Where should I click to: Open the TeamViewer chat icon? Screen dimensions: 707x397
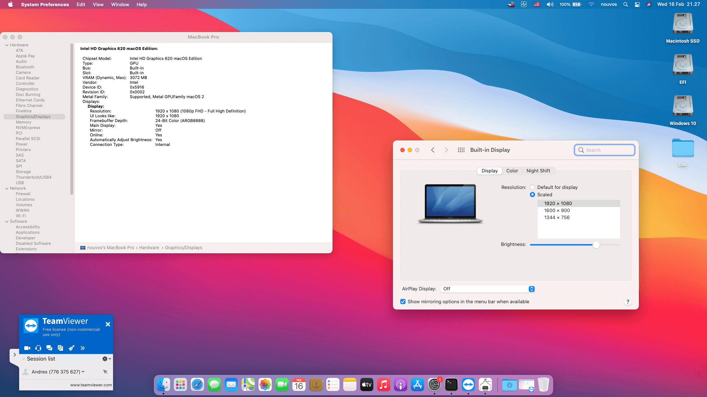49,348
